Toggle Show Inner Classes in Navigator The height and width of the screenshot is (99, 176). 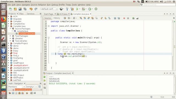(x=23, y=93)
